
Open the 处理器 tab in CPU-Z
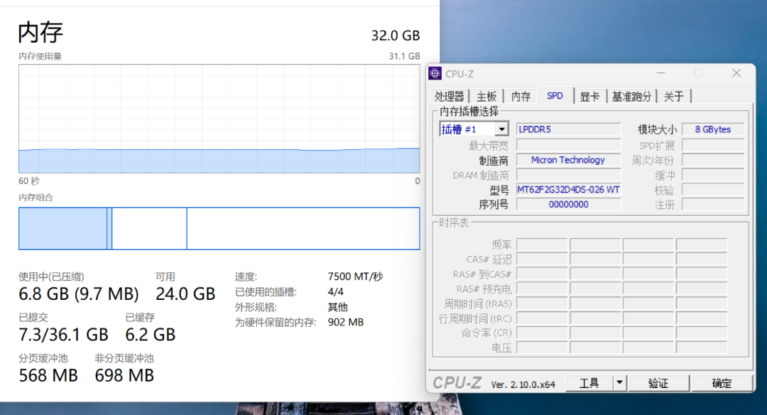click(449, 97)
